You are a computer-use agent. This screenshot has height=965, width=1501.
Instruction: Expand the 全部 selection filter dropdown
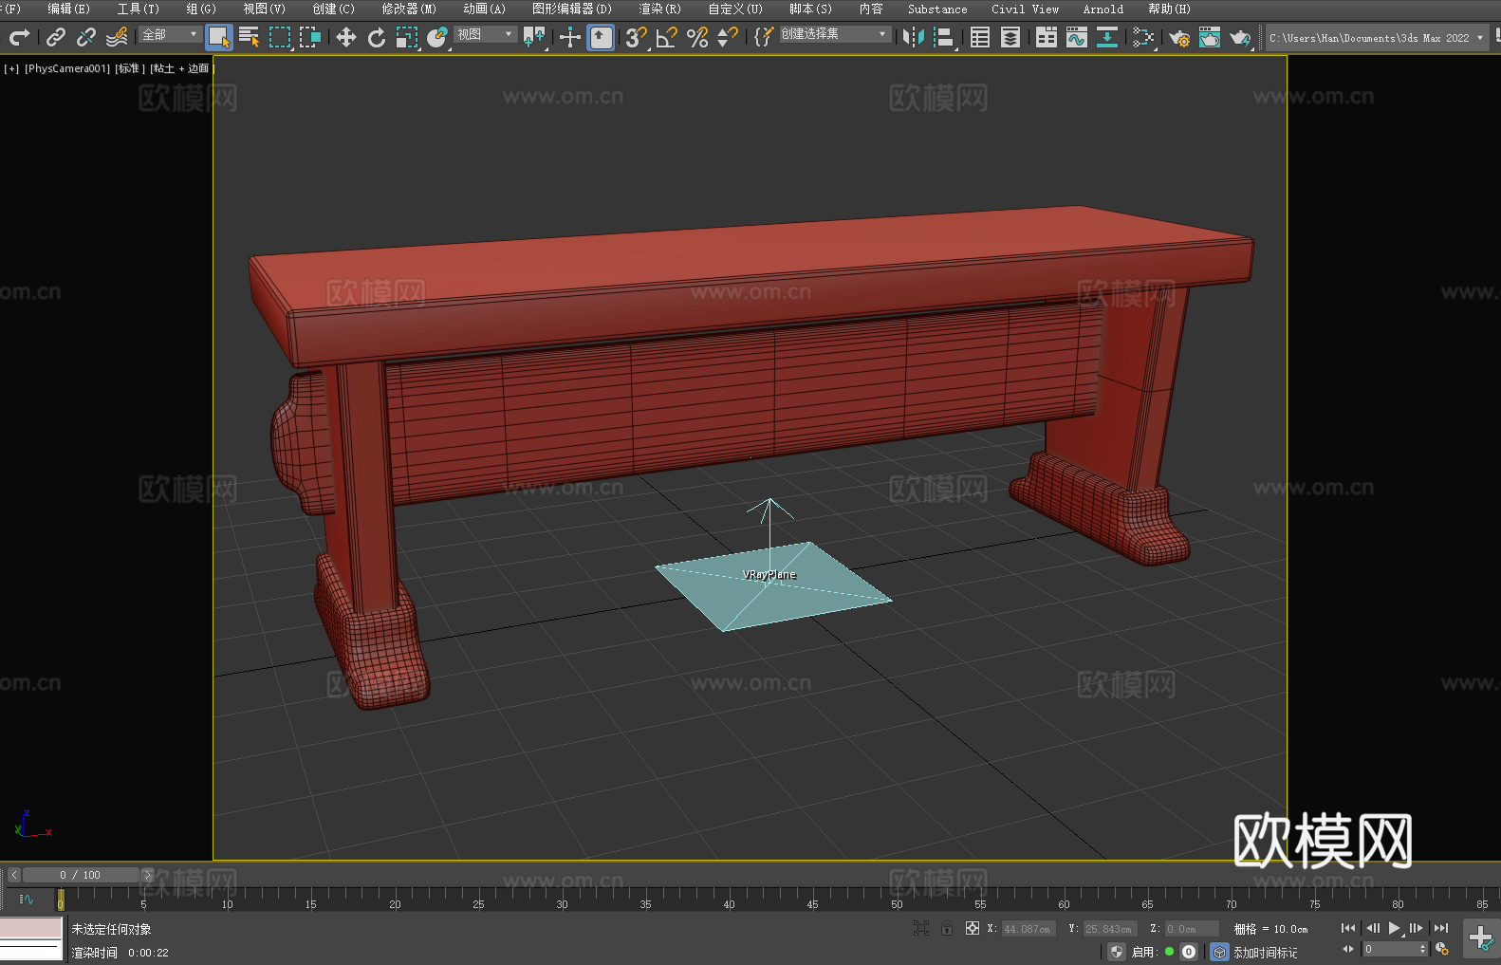pyautogui.click(x=170, y=34)
